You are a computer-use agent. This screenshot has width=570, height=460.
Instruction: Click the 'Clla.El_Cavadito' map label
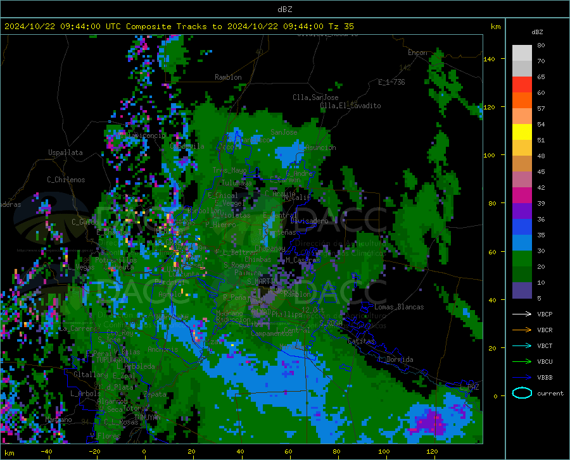pos(350,106)
